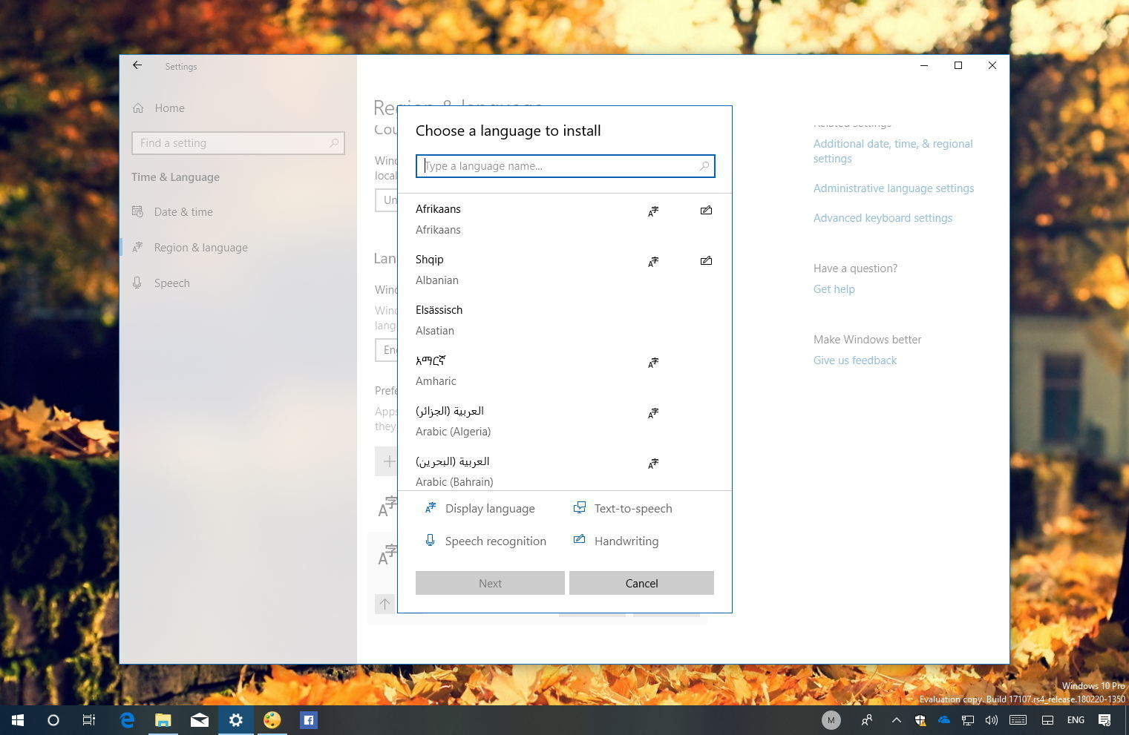This screenshot has width=1129, height=735.
Task: Select Arabic (Bahrain) from the list
Action: [x=565, y=470]
